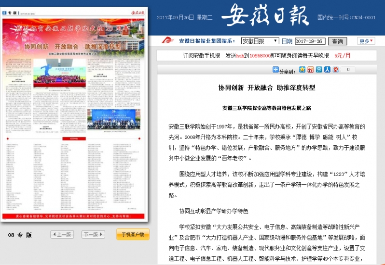385x265 pixels.
Task: Click the blue plus share icon
Action: point(275,70)
